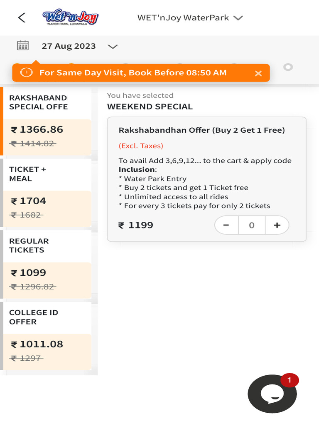Click the ticket quantity field
319x426 pixels.
click(251, 225)
